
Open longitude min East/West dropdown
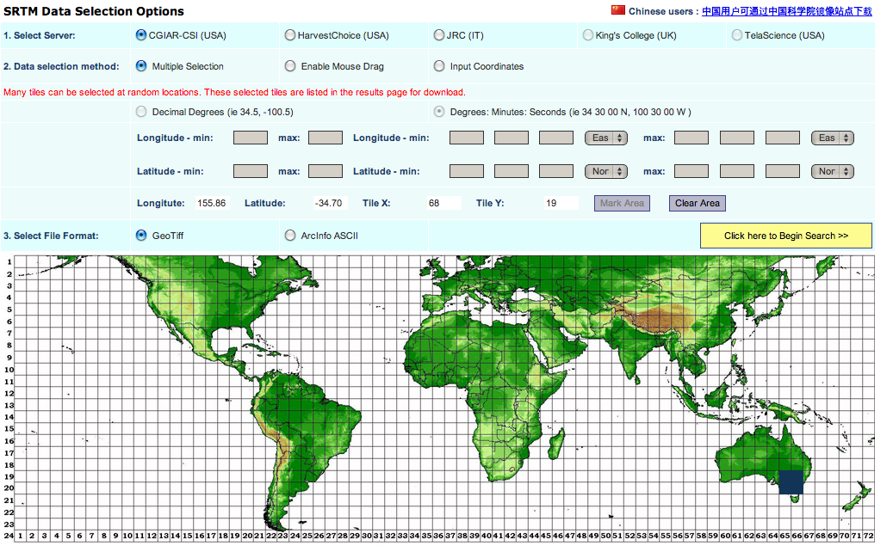coord(605,138)
